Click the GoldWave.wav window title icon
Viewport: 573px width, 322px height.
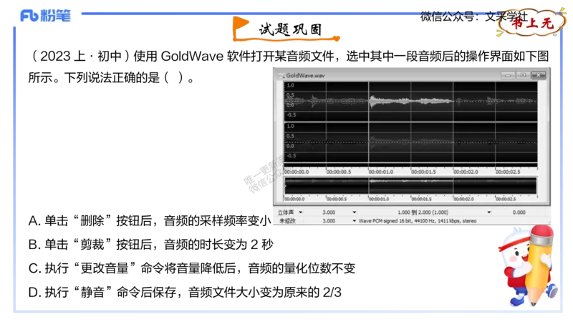click(x=280, y=74)
